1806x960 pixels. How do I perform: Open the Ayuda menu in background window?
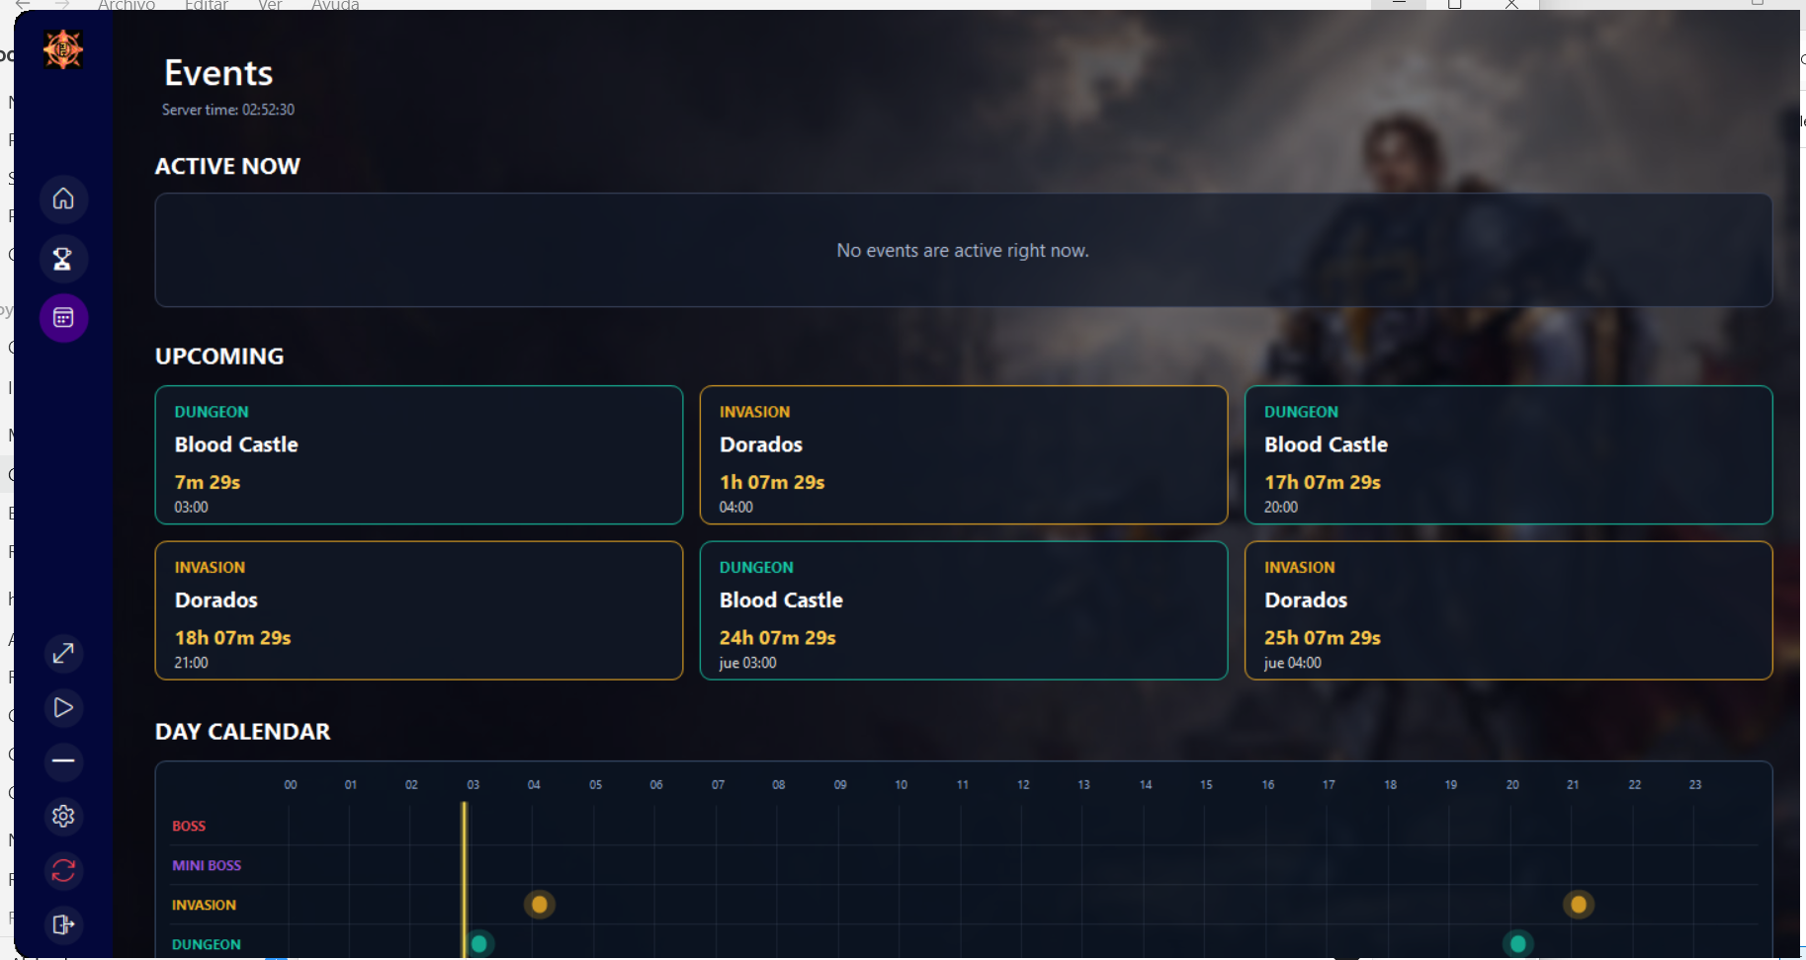point(335,5)
